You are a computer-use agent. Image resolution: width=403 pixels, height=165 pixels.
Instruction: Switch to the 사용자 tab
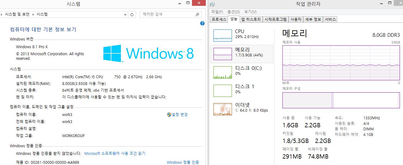296,19
